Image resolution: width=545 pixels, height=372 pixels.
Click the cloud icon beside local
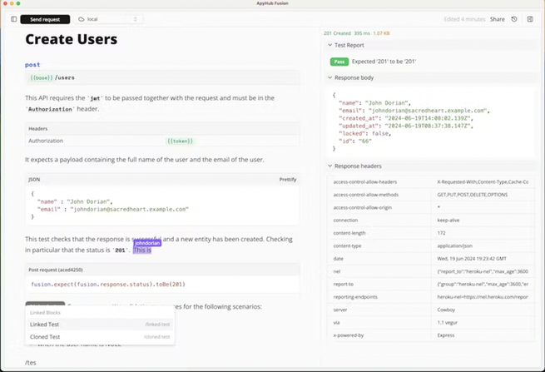tap(82, 19)
